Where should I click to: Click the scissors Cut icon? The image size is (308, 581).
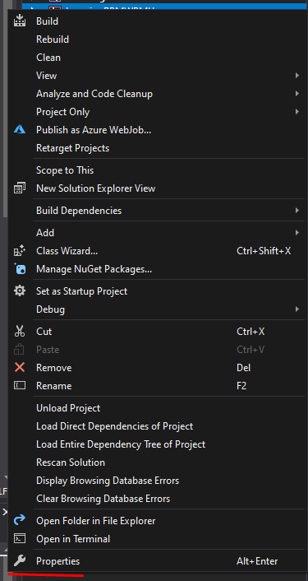tap(20, 332)
